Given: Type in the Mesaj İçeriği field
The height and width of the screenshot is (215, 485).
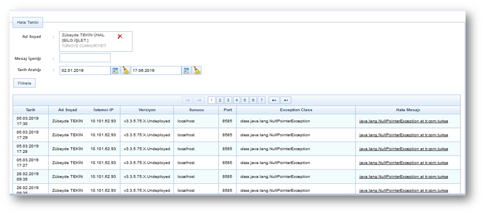Looking at the screenshot, I should pyautogui.click(x=85, y=58).
